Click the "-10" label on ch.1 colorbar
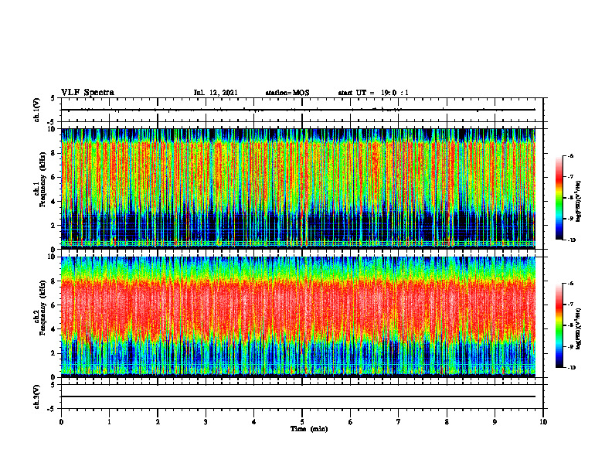This screenshot has height=473, width=612. pyautogui.click(x=572, y=240)
